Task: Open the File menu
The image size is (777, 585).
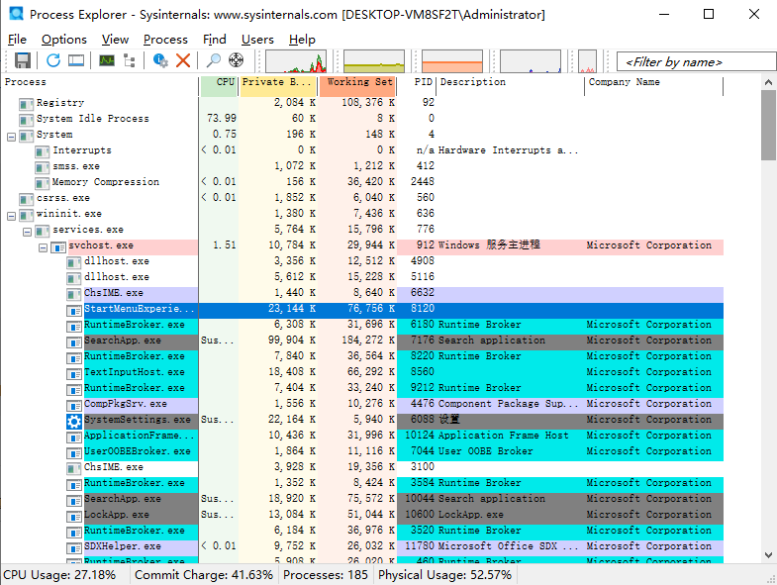Action: [18, 40]
